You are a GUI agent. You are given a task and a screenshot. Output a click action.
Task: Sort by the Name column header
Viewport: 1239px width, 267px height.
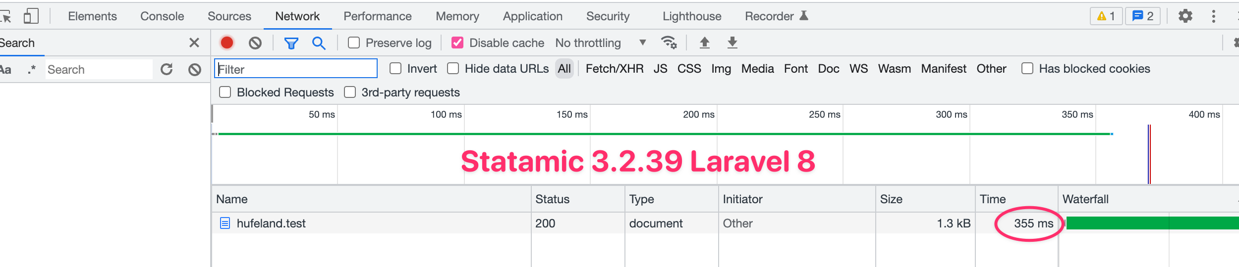click(371, 199)
